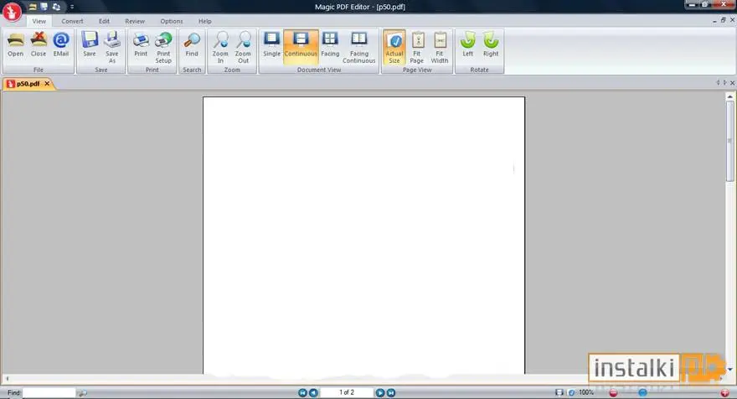
Task: Save the document with the Save icon
Action: (x=90, y=44)
